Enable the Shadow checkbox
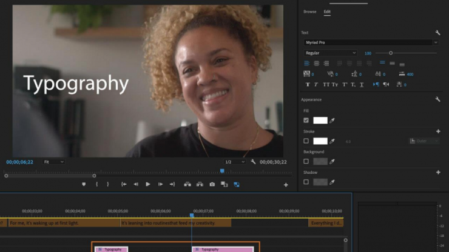Viewport: 449px width, 252px height. click(x=306, y=182)
